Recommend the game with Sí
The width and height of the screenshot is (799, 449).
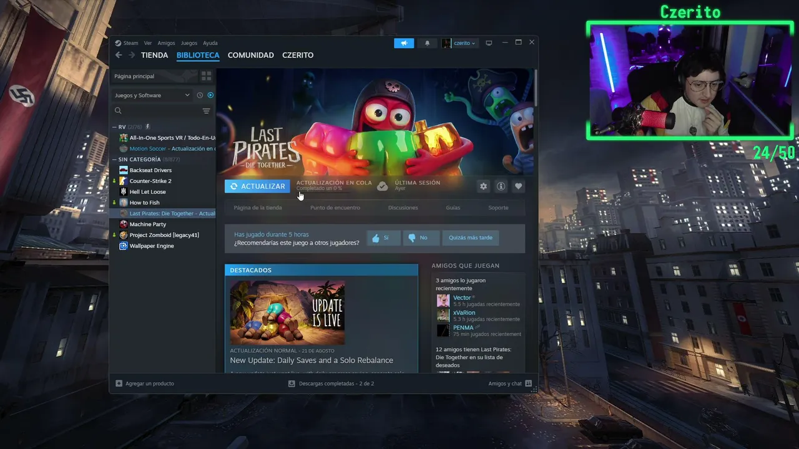(x=383, y=238)
